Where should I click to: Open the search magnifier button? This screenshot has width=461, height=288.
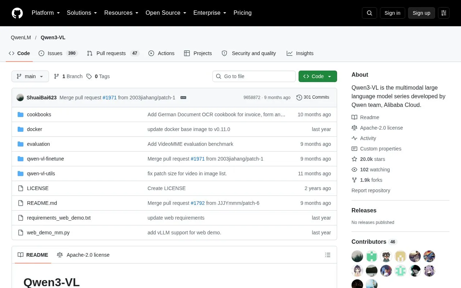370,13
